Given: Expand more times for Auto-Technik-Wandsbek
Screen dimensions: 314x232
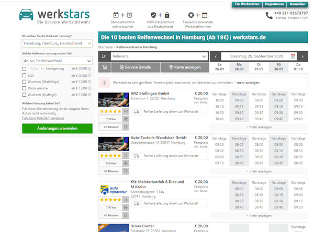Looking at the screenshot, I should [x=259, y=171].
